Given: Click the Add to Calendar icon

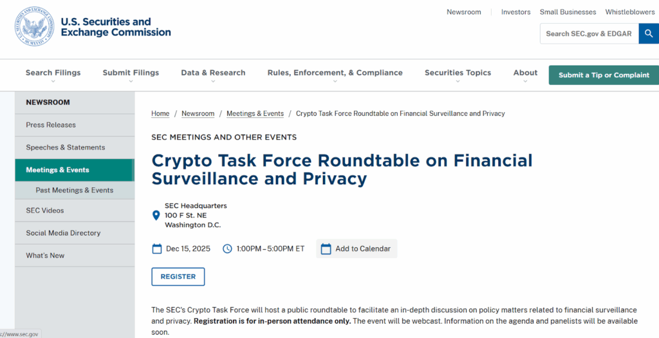Looking at the screenshot, I should coord(326,249).
